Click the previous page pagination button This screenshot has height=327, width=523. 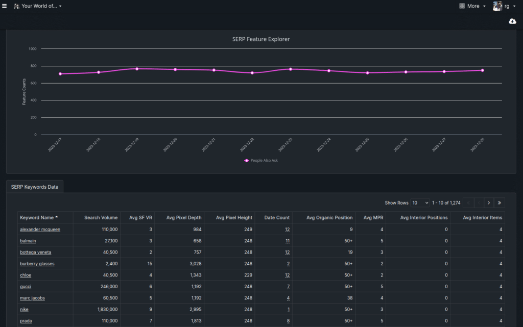479,203
